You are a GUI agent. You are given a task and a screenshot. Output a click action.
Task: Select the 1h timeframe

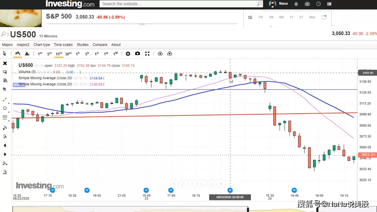click(77, 54)
